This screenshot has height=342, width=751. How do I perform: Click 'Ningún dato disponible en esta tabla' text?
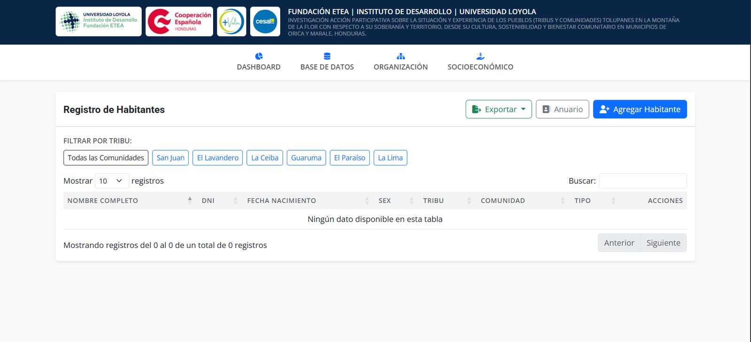point(375,219)
